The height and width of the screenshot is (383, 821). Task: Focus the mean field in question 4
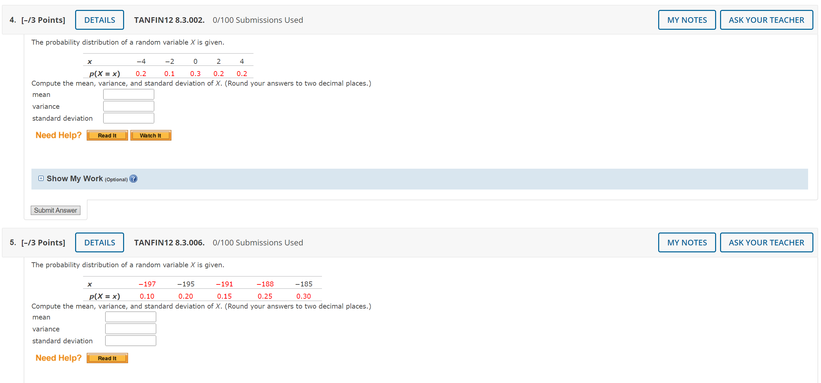pyautogui.click(x=129, y=95)
